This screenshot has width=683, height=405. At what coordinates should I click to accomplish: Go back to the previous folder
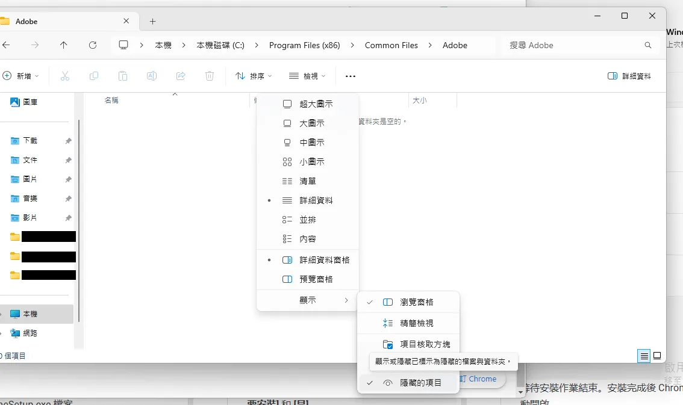6,45
